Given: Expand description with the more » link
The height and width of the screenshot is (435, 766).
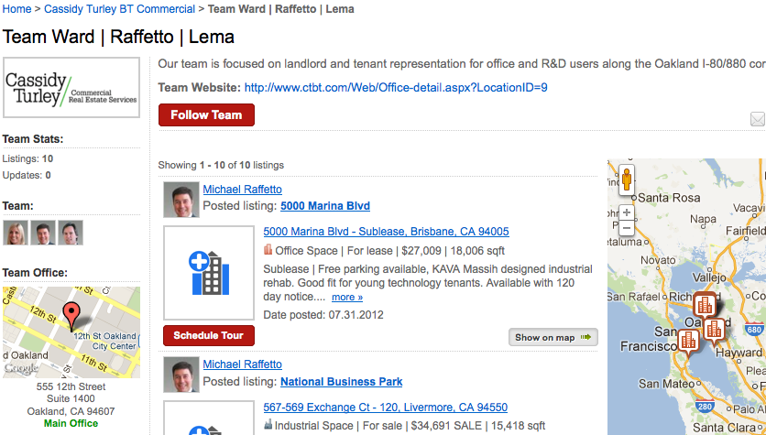Looking at the screenshot, I should [347, 297].
